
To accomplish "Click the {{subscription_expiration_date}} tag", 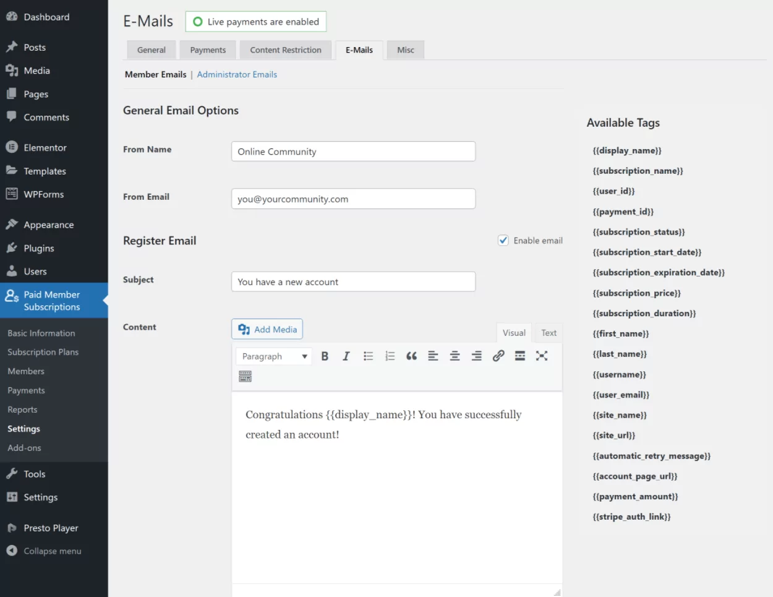I will click(659, 272).
